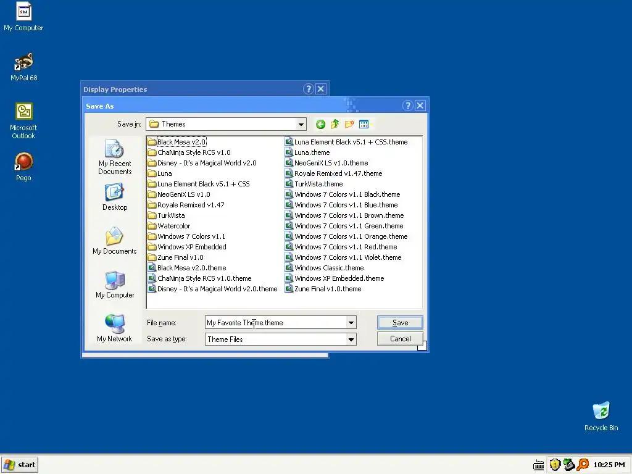Image resolution: width=632 pixels, height=474 pixels.
Task: Create a new folder
Action: click(349, 124)
